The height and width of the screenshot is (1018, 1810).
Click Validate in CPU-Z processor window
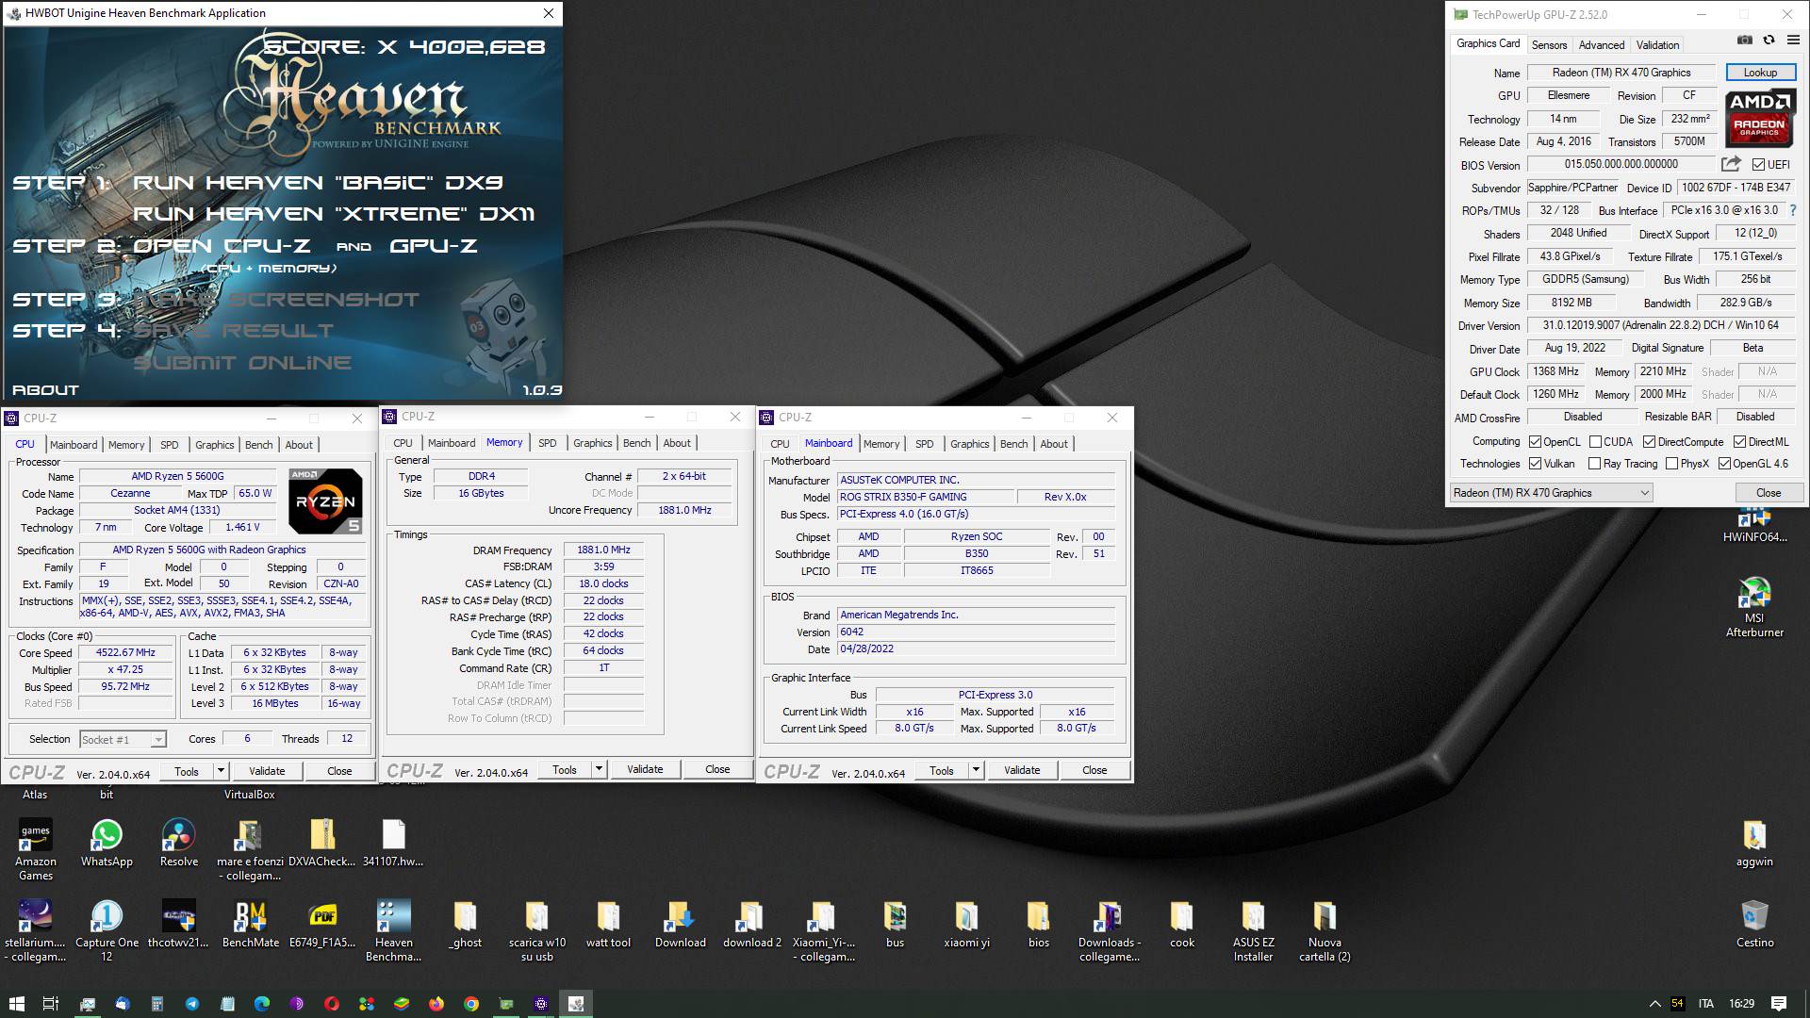[267, 771]
